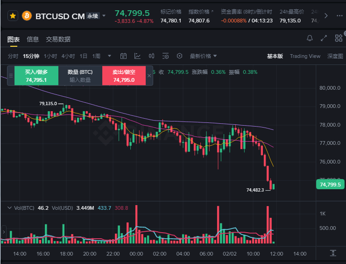Click the 指数价格 index price link

click(x=200, y=12)
